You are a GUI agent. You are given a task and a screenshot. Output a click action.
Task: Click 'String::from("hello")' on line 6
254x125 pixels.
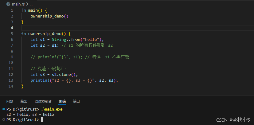76,40
